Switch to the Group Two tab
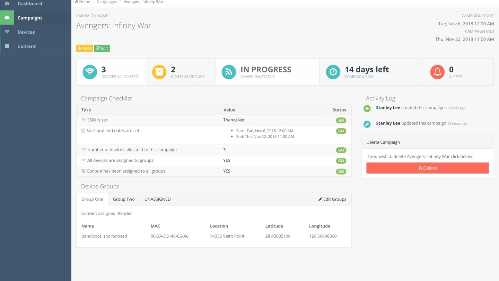This screenshot has width=499, height=281. point(124,199)
